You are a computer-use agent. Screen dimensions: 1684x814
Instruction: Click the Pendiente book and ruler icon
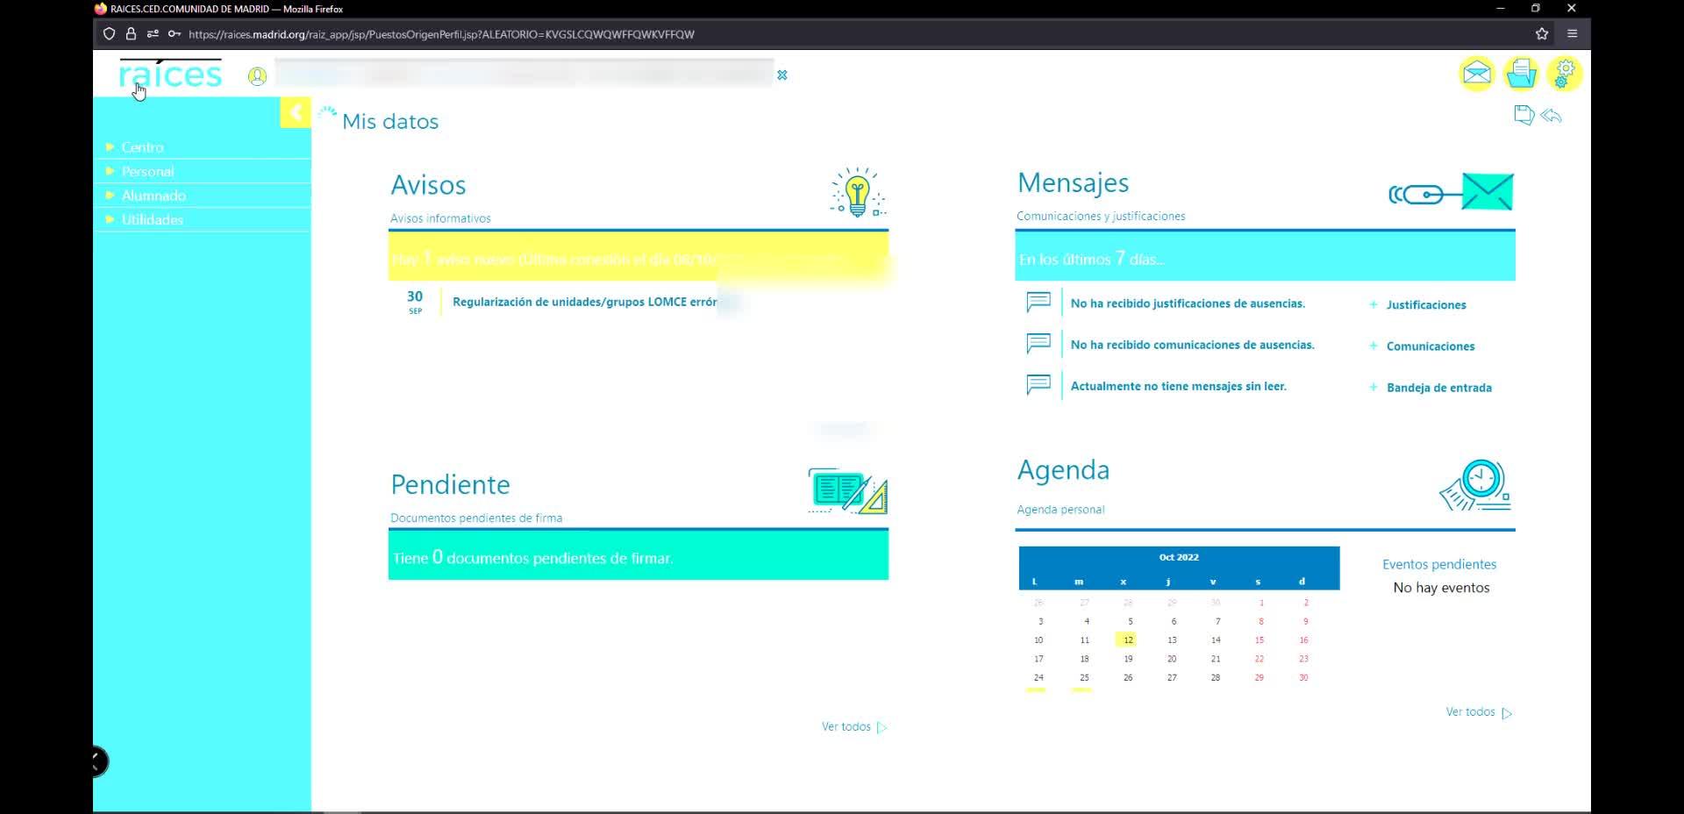(847, 490)
